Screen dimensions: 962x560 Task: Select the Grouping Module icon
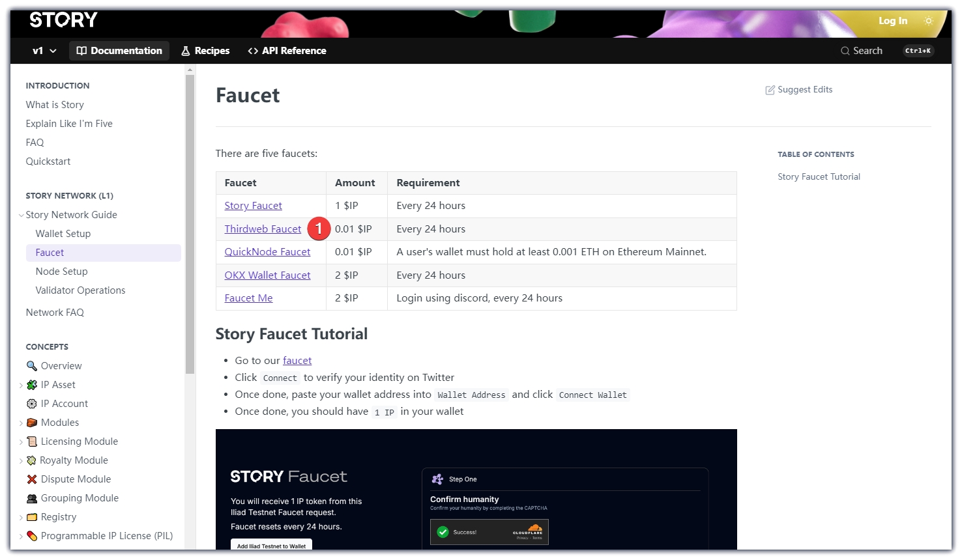(x=31, y=498)
